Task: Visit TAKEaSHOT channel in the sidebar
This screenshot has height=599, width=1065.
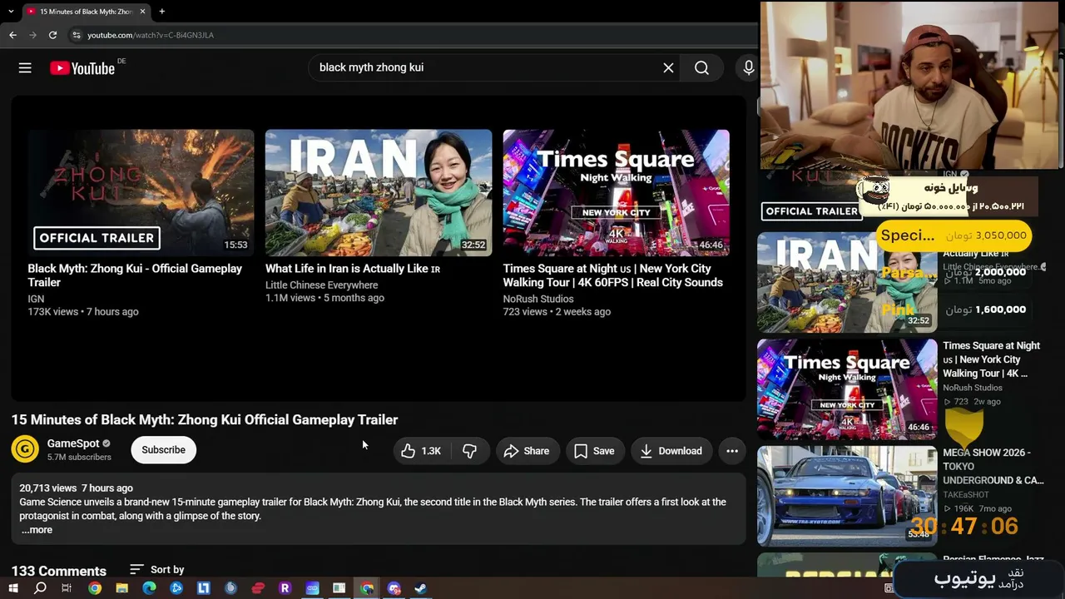Action: pyautogui.click(x=966, y=494)
